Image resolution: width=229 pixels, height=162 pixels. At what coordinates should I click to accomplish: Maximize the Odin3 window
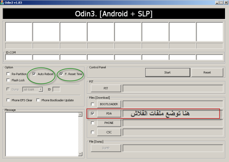(x=221, y=3)
